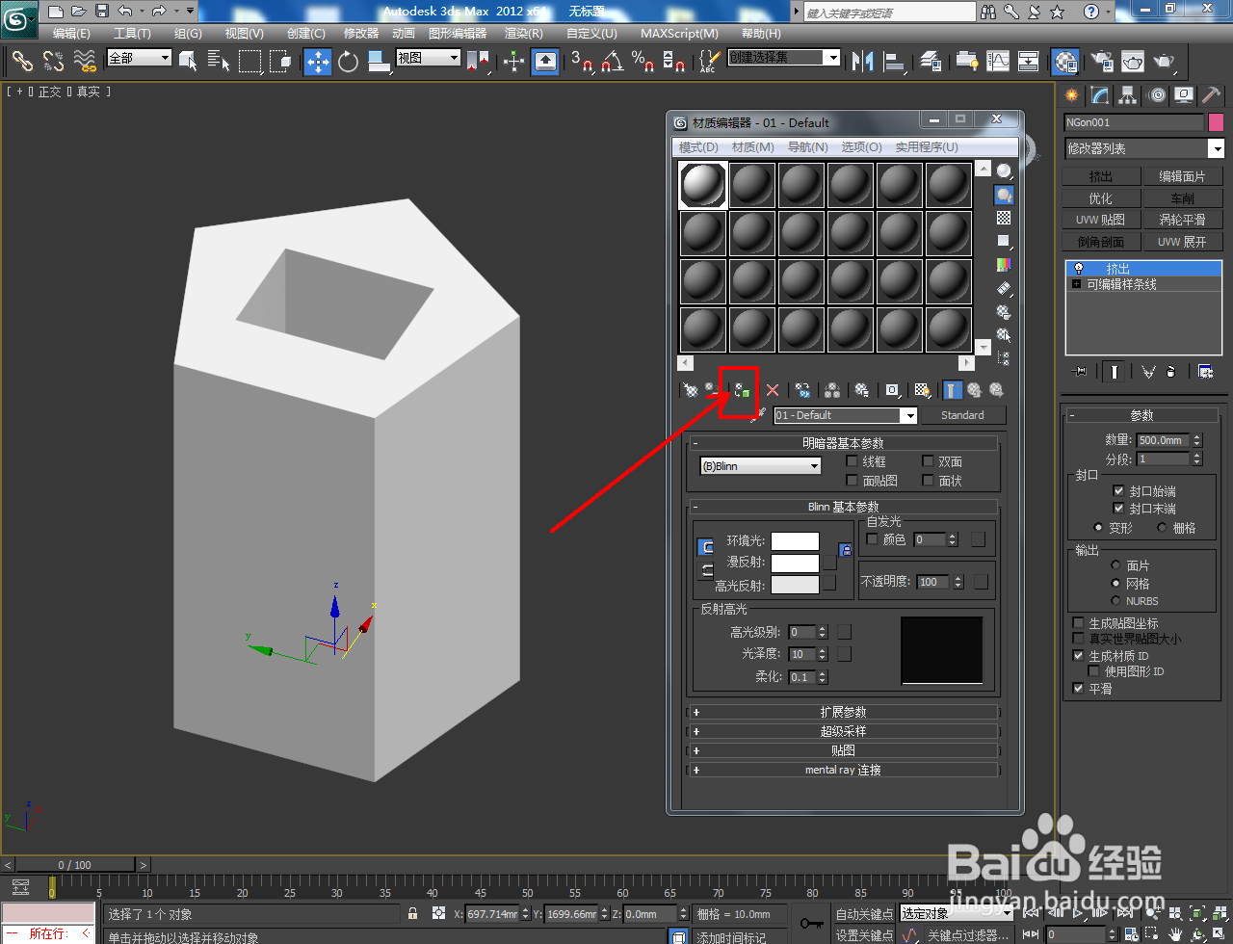Enable the 线框 (Wire) checkbox
Viewport: 1233px width, 944px height.
click(852, 461)
